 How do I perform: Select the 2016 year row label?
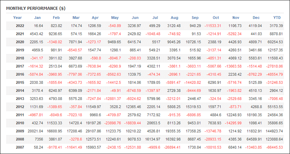[x=20, y=74]
